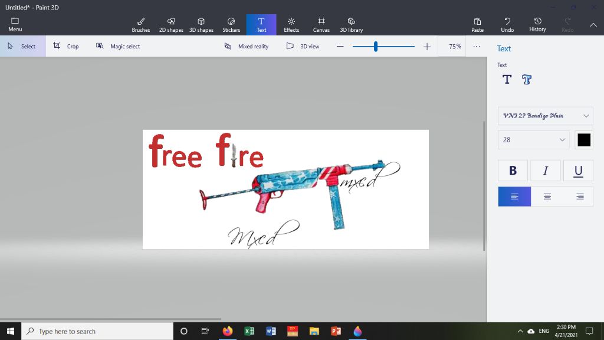
Task: Select center text alignment
Action: click(x=547, y=197)
